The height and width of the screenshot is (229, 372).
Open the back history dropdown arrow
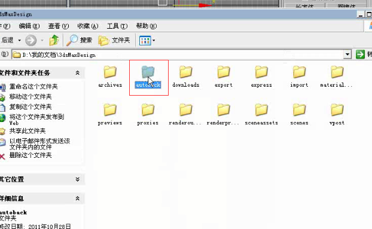20,41
